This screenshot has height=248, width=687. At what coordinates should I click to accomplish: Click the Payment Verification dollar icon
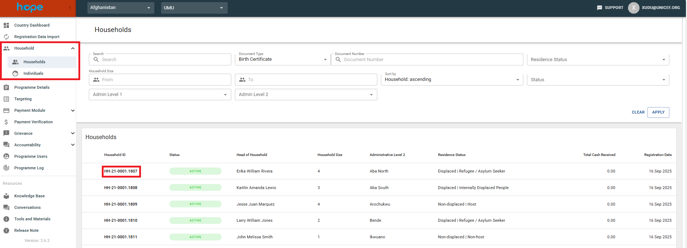[x=6, y=122]
